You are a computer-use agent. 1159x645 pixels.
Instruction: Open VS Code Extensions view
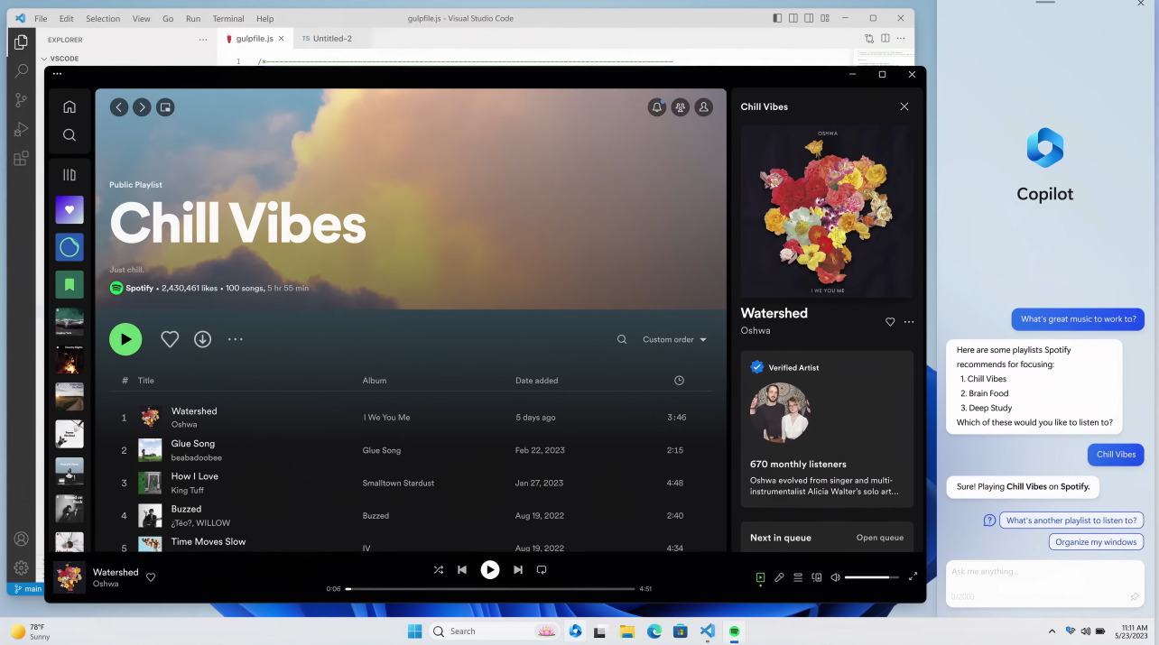coord(21,159)
